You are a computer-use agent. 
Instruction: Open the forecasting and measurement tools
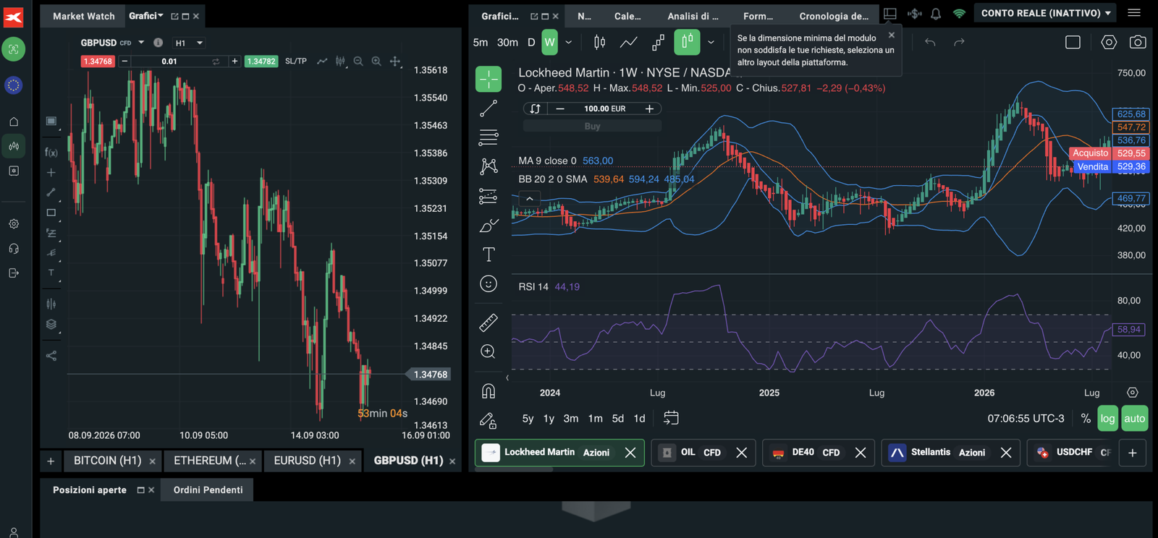[489, 196]
